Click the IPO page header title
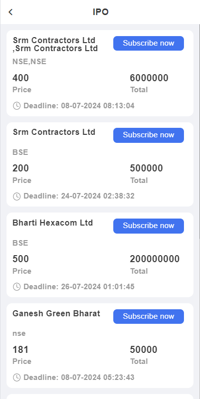 [x=101, y=12]
